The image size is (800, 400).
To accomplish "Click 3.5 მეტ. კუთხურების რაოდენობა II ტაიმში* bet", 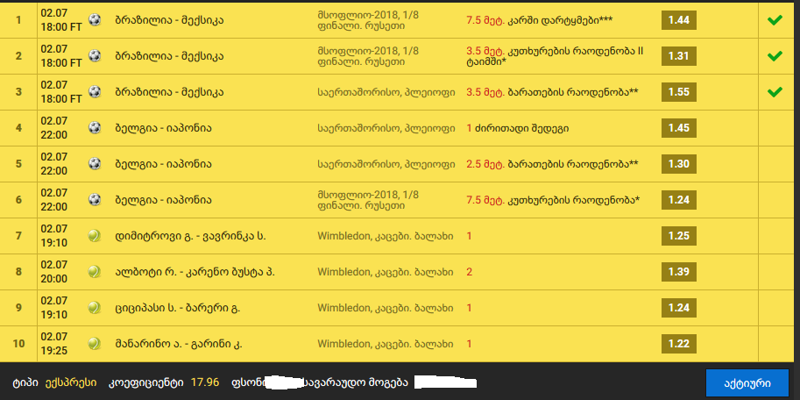I will (556, 56).
